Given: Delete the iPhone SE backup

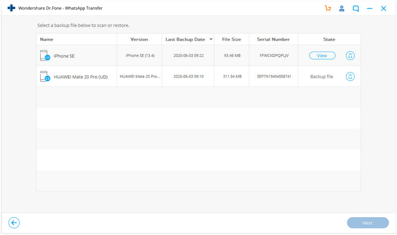Looking at the screenshot, I should coord(350,56).
